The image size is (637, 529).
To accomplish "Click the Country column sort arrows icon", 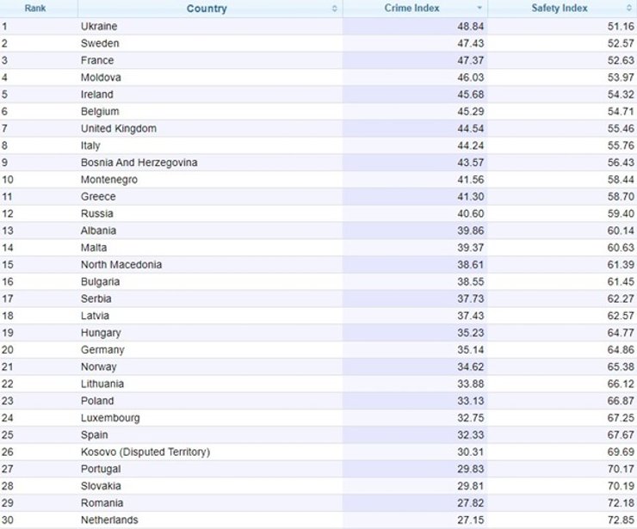I will pos(335,9).
